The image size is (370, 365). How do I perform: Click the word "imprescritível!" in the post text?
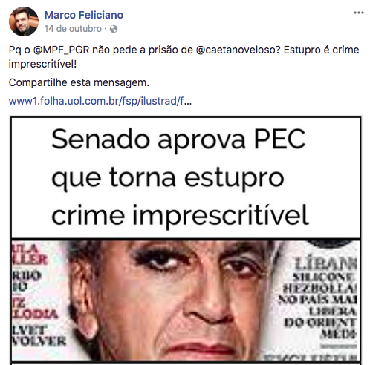coord(42,64)
